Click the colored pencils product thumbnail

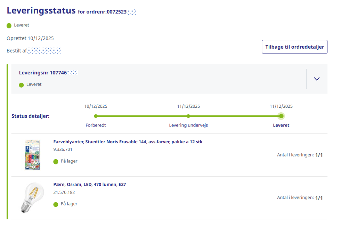(32, 155)
